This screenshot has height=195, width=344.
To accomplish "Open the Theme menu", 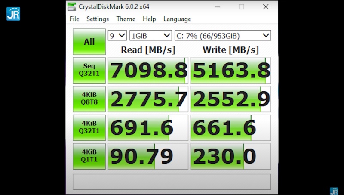I will [126, 19].
